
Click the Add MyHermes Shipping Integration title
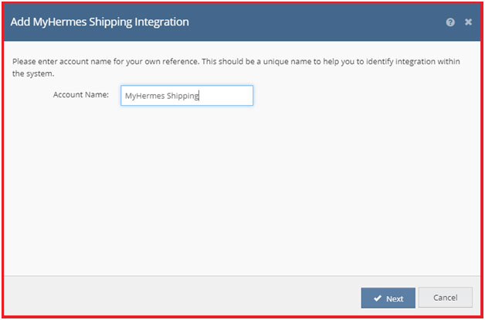(x=100, y=22)
